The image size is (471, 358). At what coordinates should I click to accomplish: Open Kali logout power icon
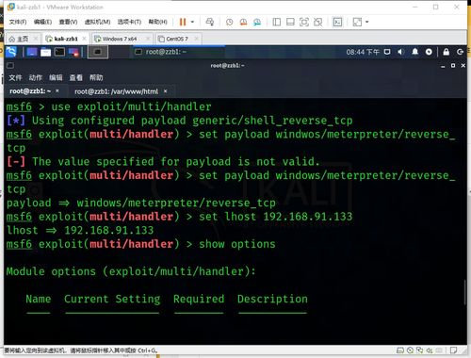tap(461, 52)
